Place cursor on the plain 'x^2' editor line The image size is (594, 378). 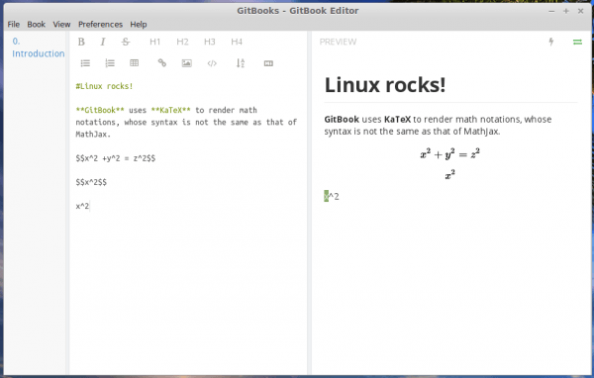point(82,206)
